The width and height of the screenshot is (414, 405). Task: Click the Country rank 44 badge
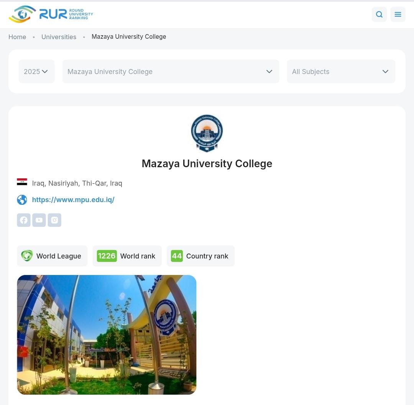pos(200,256)
